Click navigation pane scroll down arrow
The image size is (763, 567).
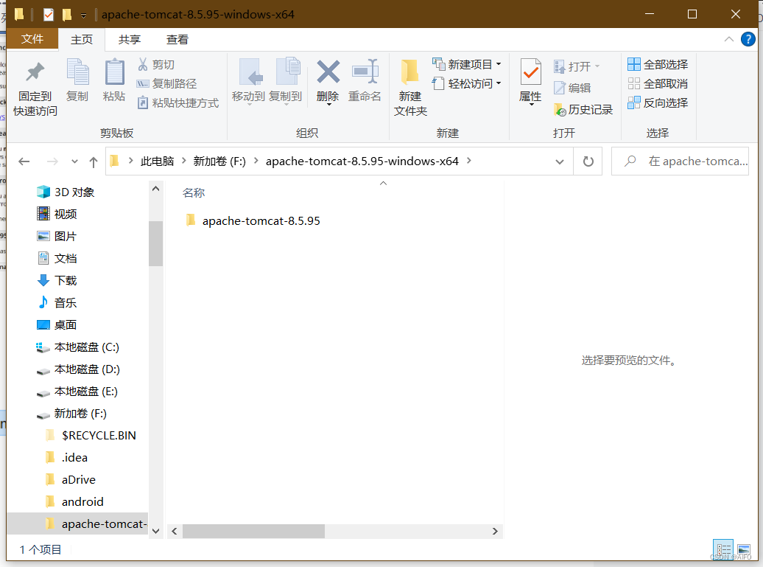tap(155, 531)
